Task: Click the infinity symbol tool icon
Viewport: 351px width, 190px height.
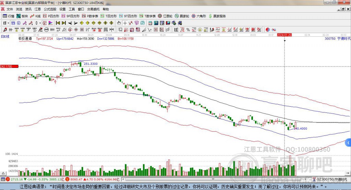Action: click(x=274, y=30)
